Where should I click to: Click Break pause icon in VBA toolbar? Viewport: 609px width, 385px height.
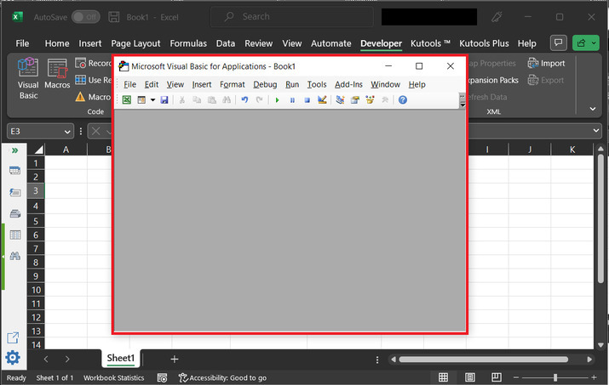(x=292, y=100)
